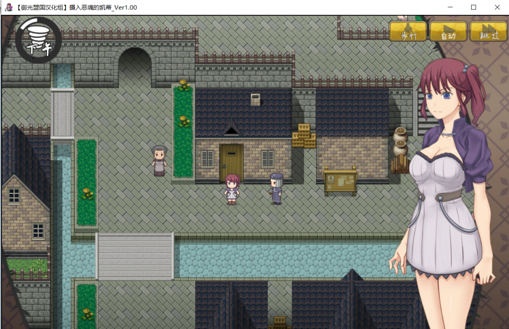Screen dimensions: 509x329
Task: Click the stacked wooden crates by the house
Action: (x=304, y=136)
